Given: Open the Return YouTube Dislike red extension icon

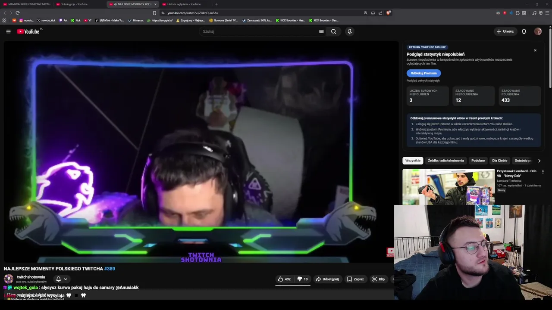Looking at the screenshot, I should point(505,13).
